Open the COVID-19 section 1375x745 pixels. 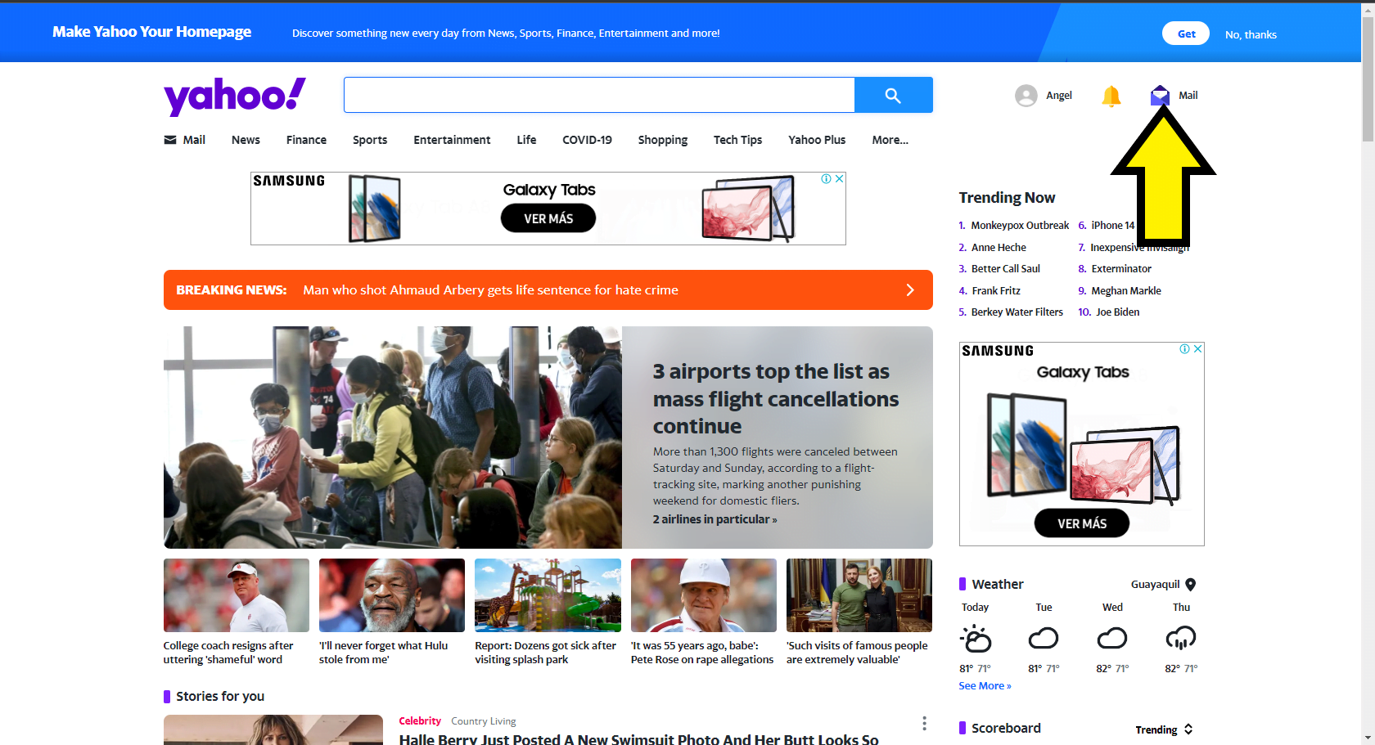click(587, 140)
